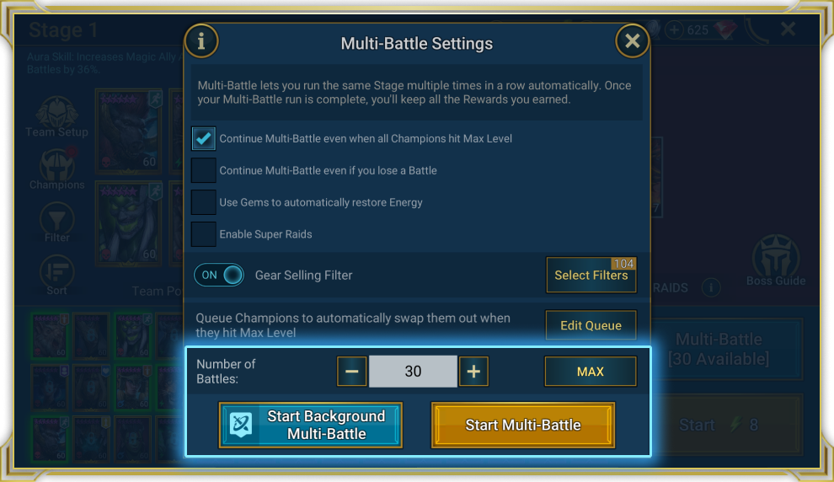Open the info icon in dialog header

tap(201, 41)
